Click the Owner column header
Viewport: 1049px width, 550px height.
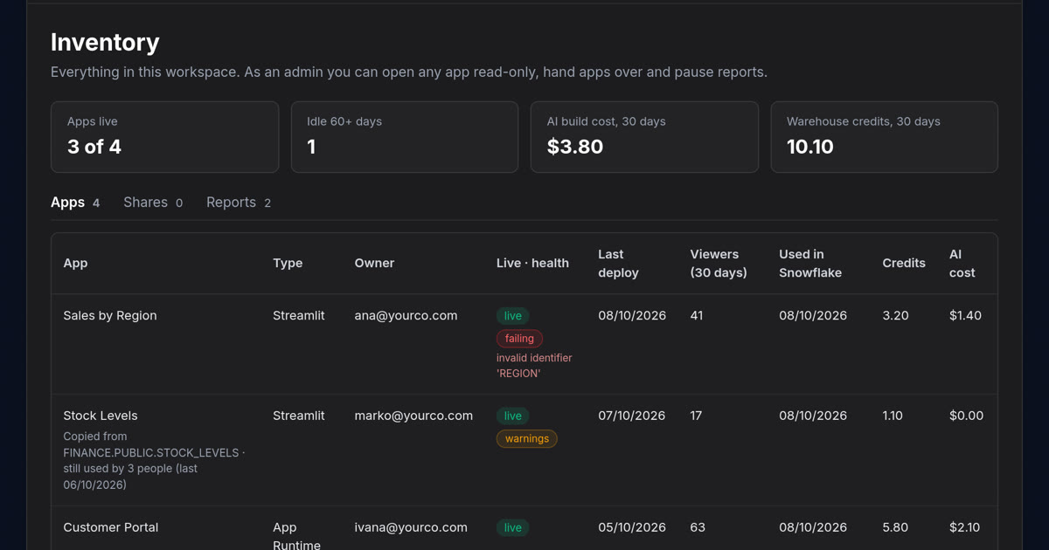(374, 263)
